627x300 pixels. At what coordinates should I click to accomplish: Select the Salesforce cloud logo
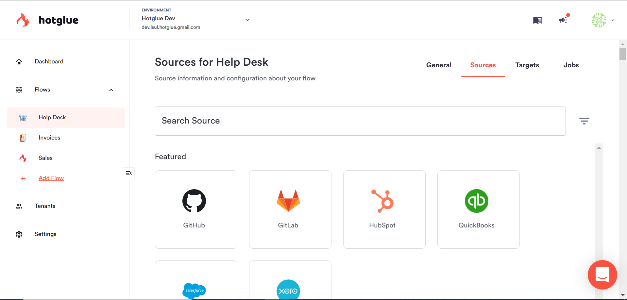click(x=194, y=291)
